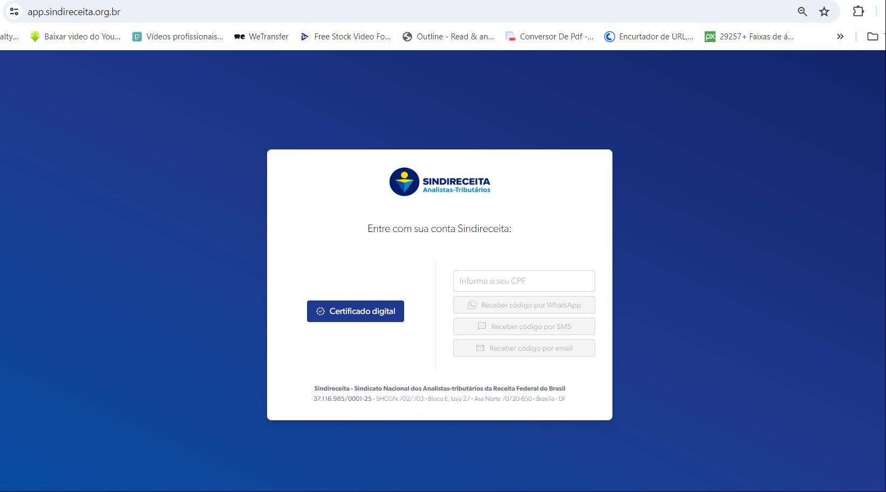
Task: Click the site information icon in address bar
Action: tap(15, 11)
